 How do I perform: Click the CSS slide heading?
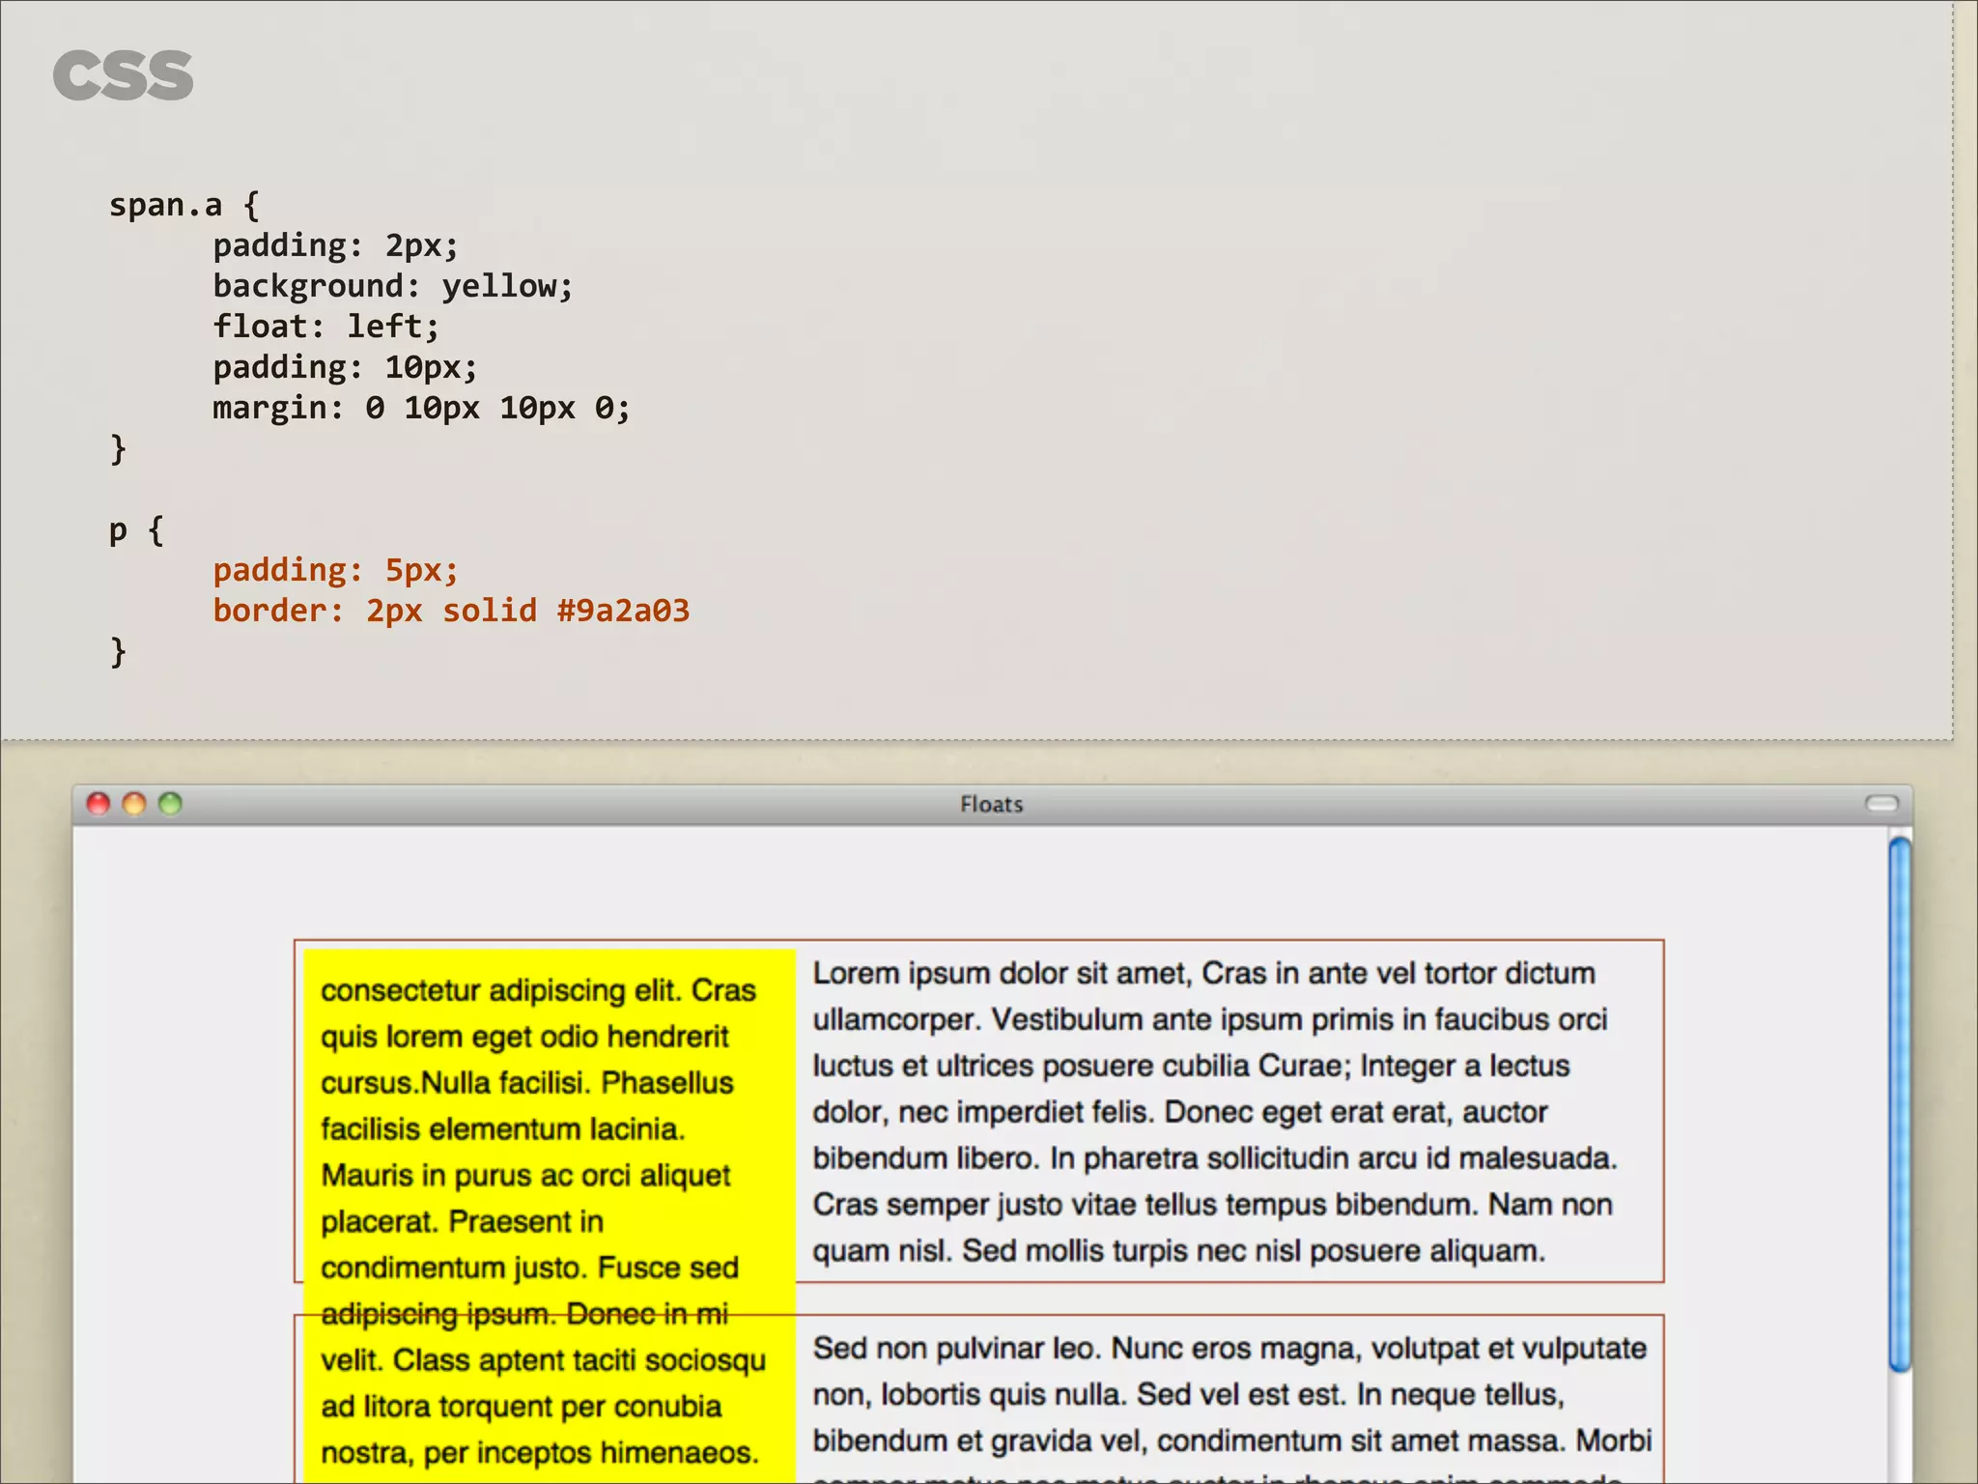click(x=123, y=76)
